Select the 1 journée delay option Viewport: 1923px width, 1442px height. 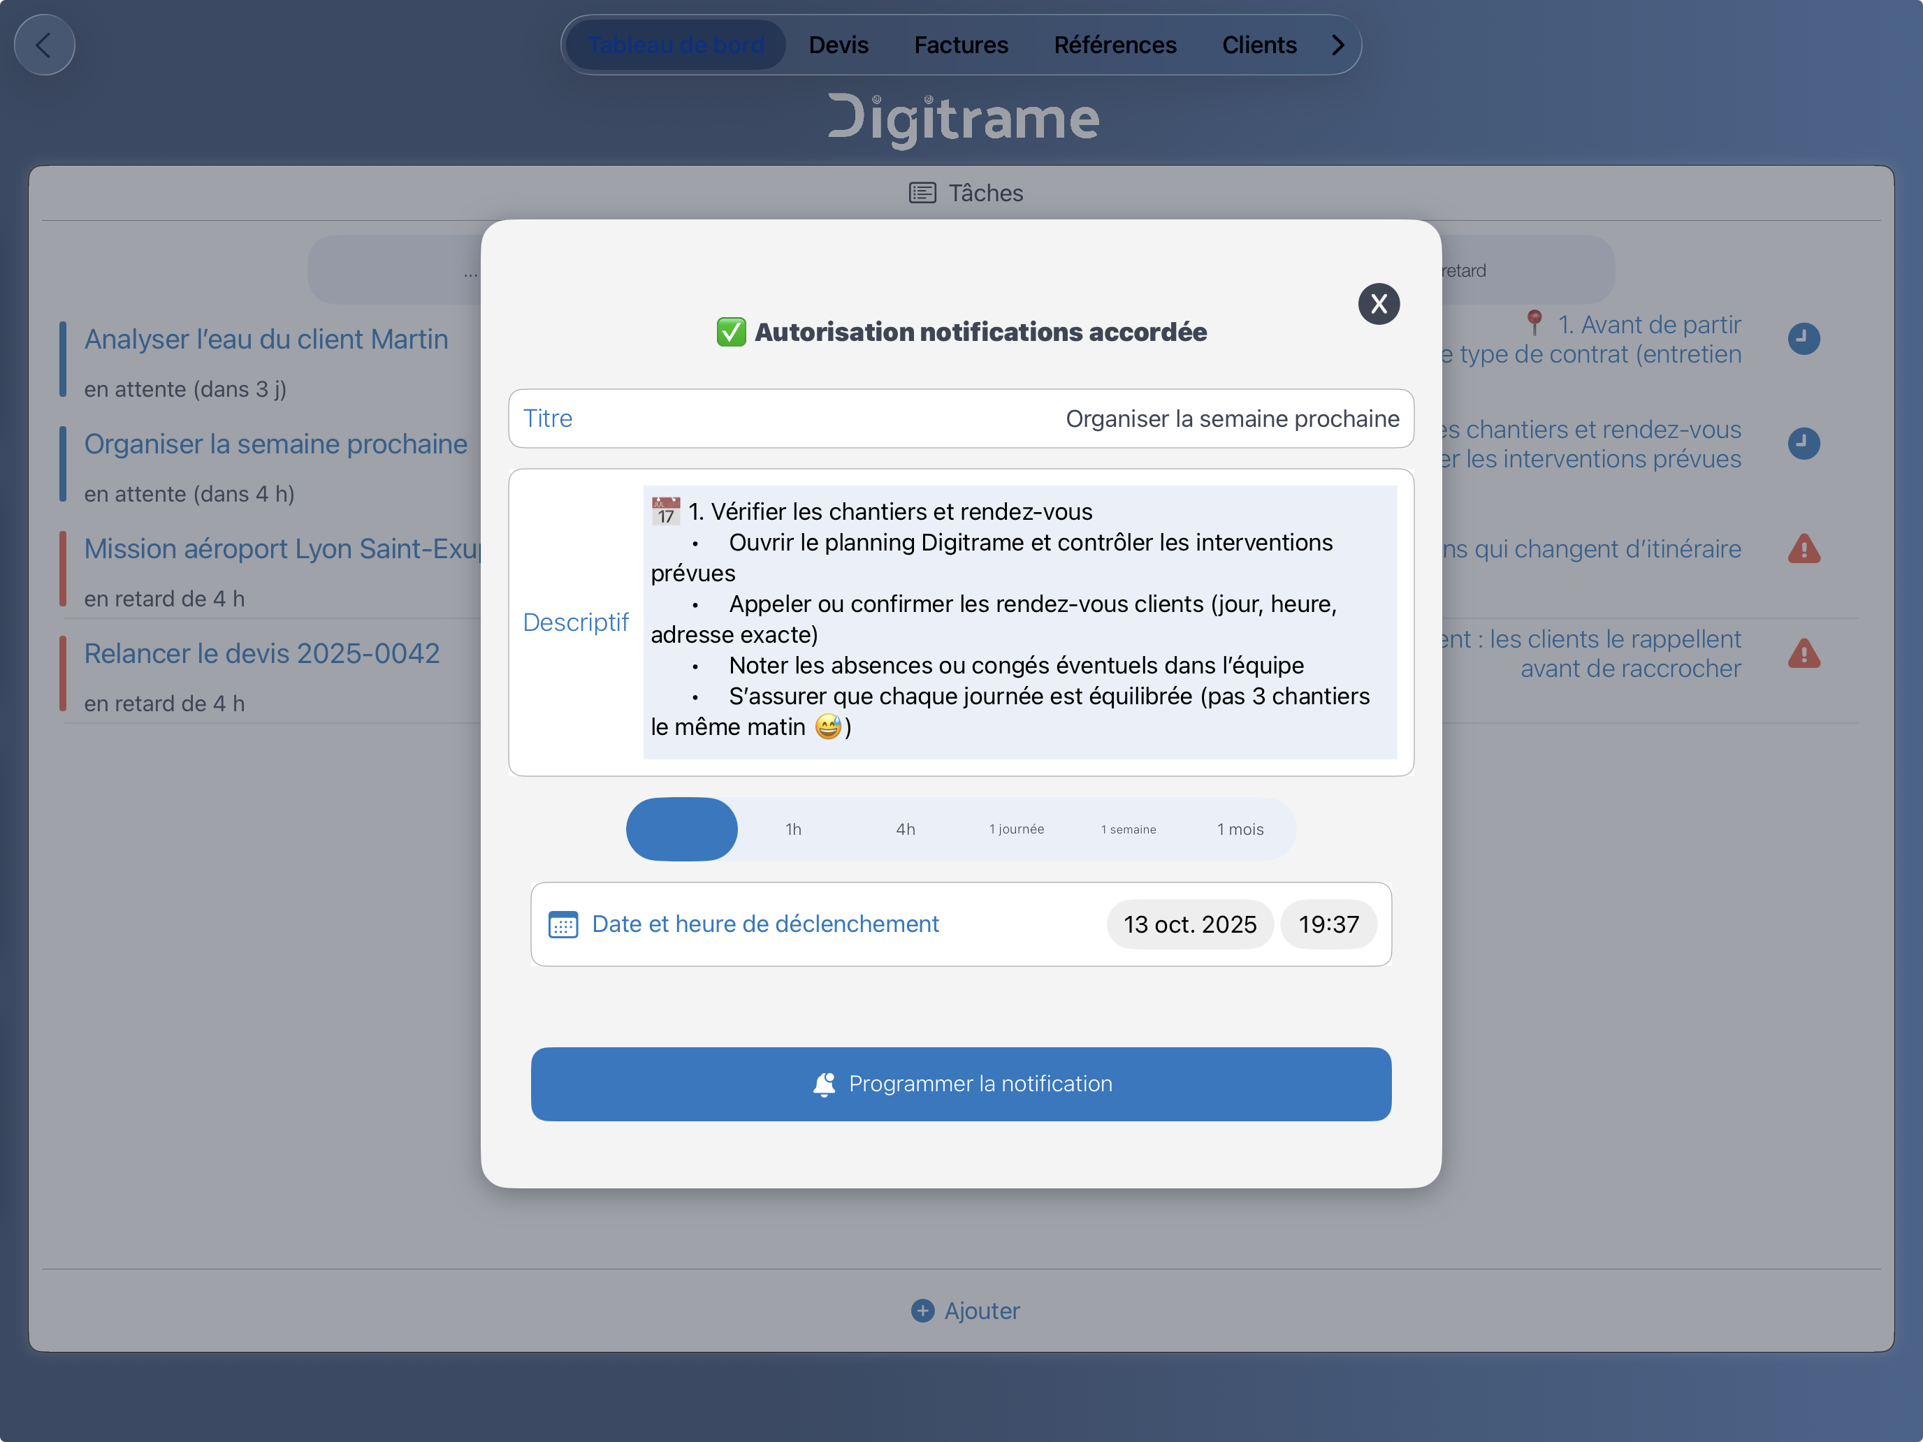coord(1016,829)
